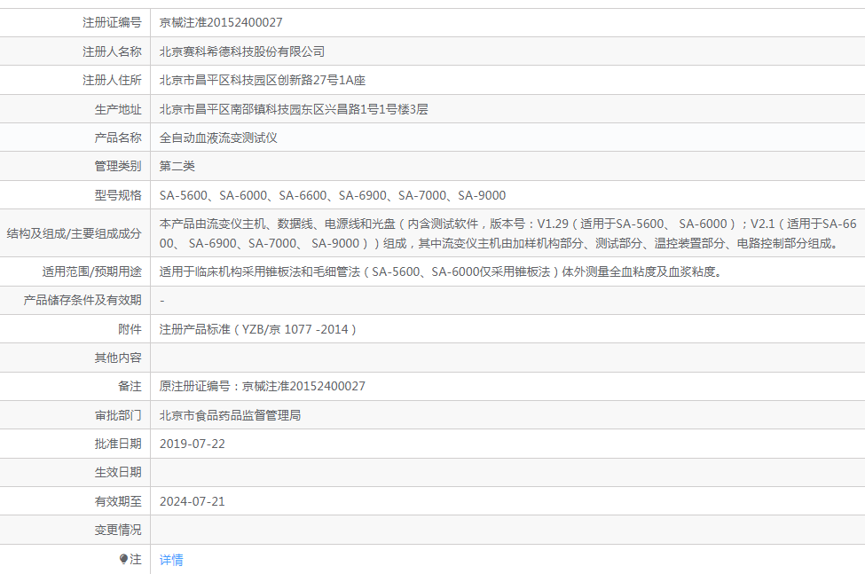Click the 适用范围/预期用途 label
Viewport: 865px width, 574px height.
coord(91,271)
